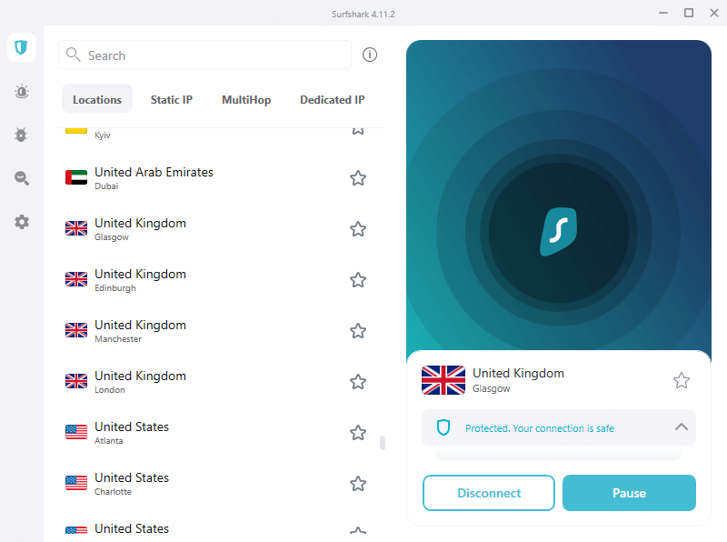Image resolution: width=727 pixels, height=542 pixels.
Task: Click the locations list scrollbar thumb
Action: coord(383,443)
